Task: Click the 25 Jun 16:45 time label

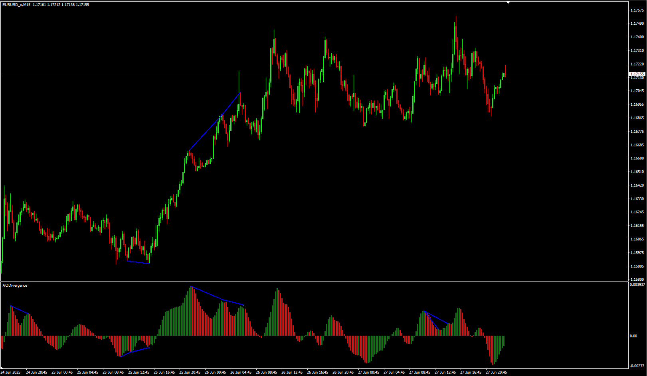Action: click(164, 372)
